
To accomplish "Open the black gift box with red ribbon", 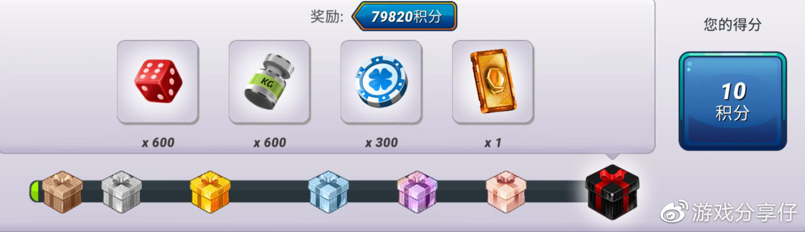I will pyautogui.click(x=612, y=190).
